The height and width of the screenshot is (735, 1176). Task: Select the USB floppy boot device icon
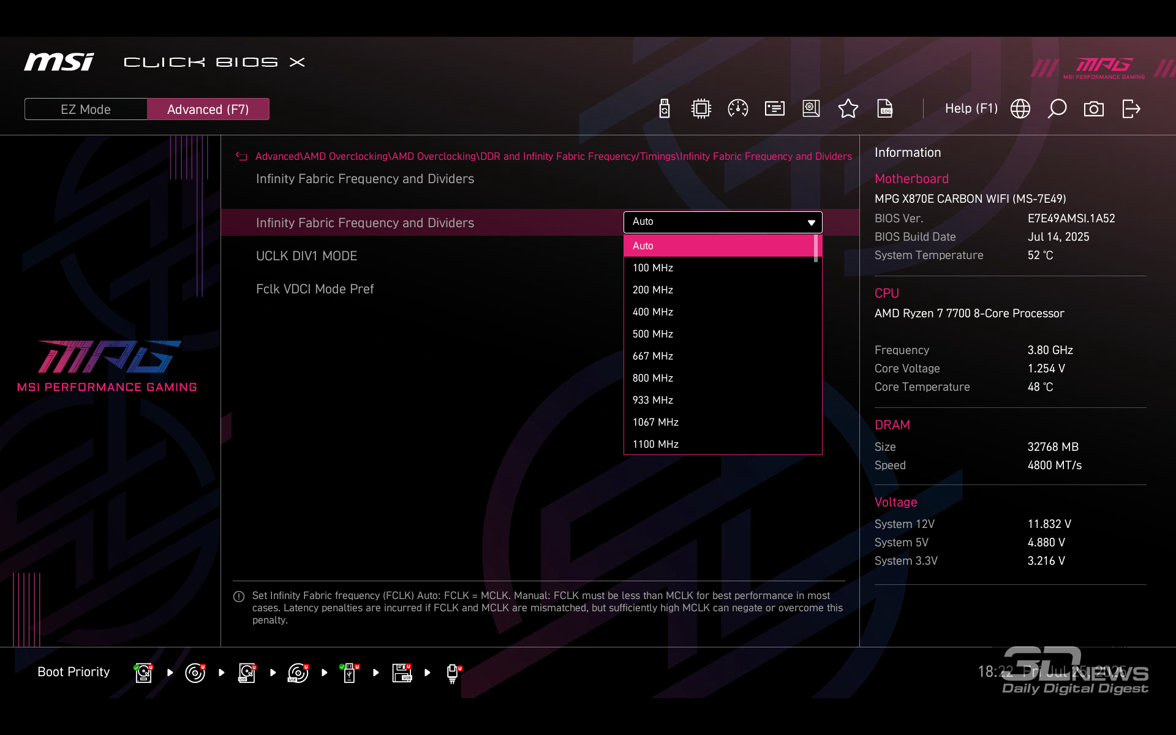402,673
